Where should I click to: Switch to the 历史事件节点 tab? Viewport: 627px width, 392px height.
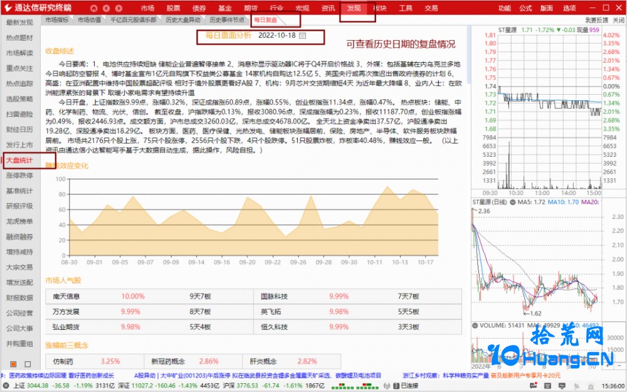227,19
